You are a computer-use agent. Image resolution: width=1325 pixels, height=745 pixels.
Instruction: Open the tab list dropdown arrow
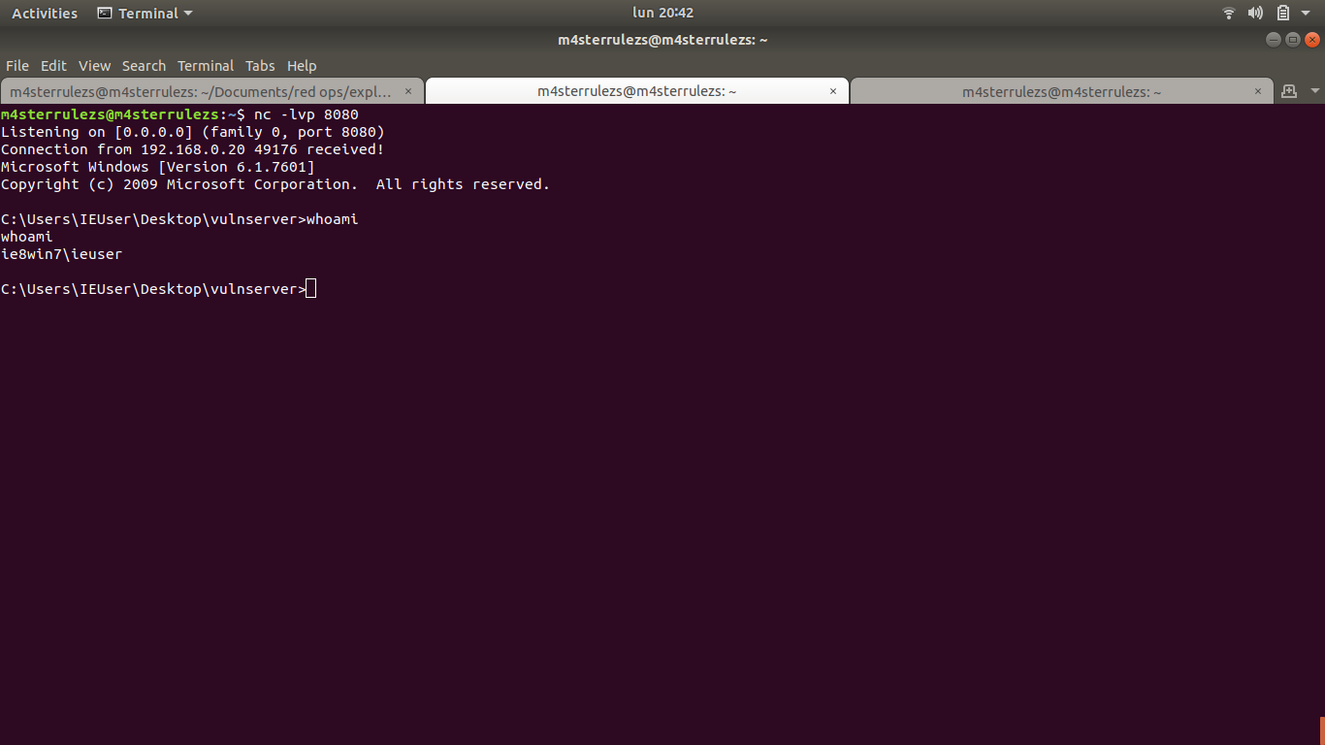pyautogui.click(x=1315, y=91)
